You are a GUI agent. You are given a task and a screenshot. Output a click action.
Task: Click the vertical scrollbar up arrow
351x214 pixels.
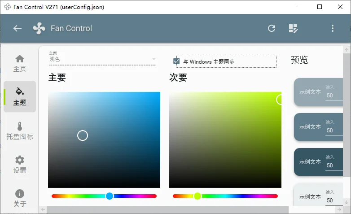[x=347, y=50]
